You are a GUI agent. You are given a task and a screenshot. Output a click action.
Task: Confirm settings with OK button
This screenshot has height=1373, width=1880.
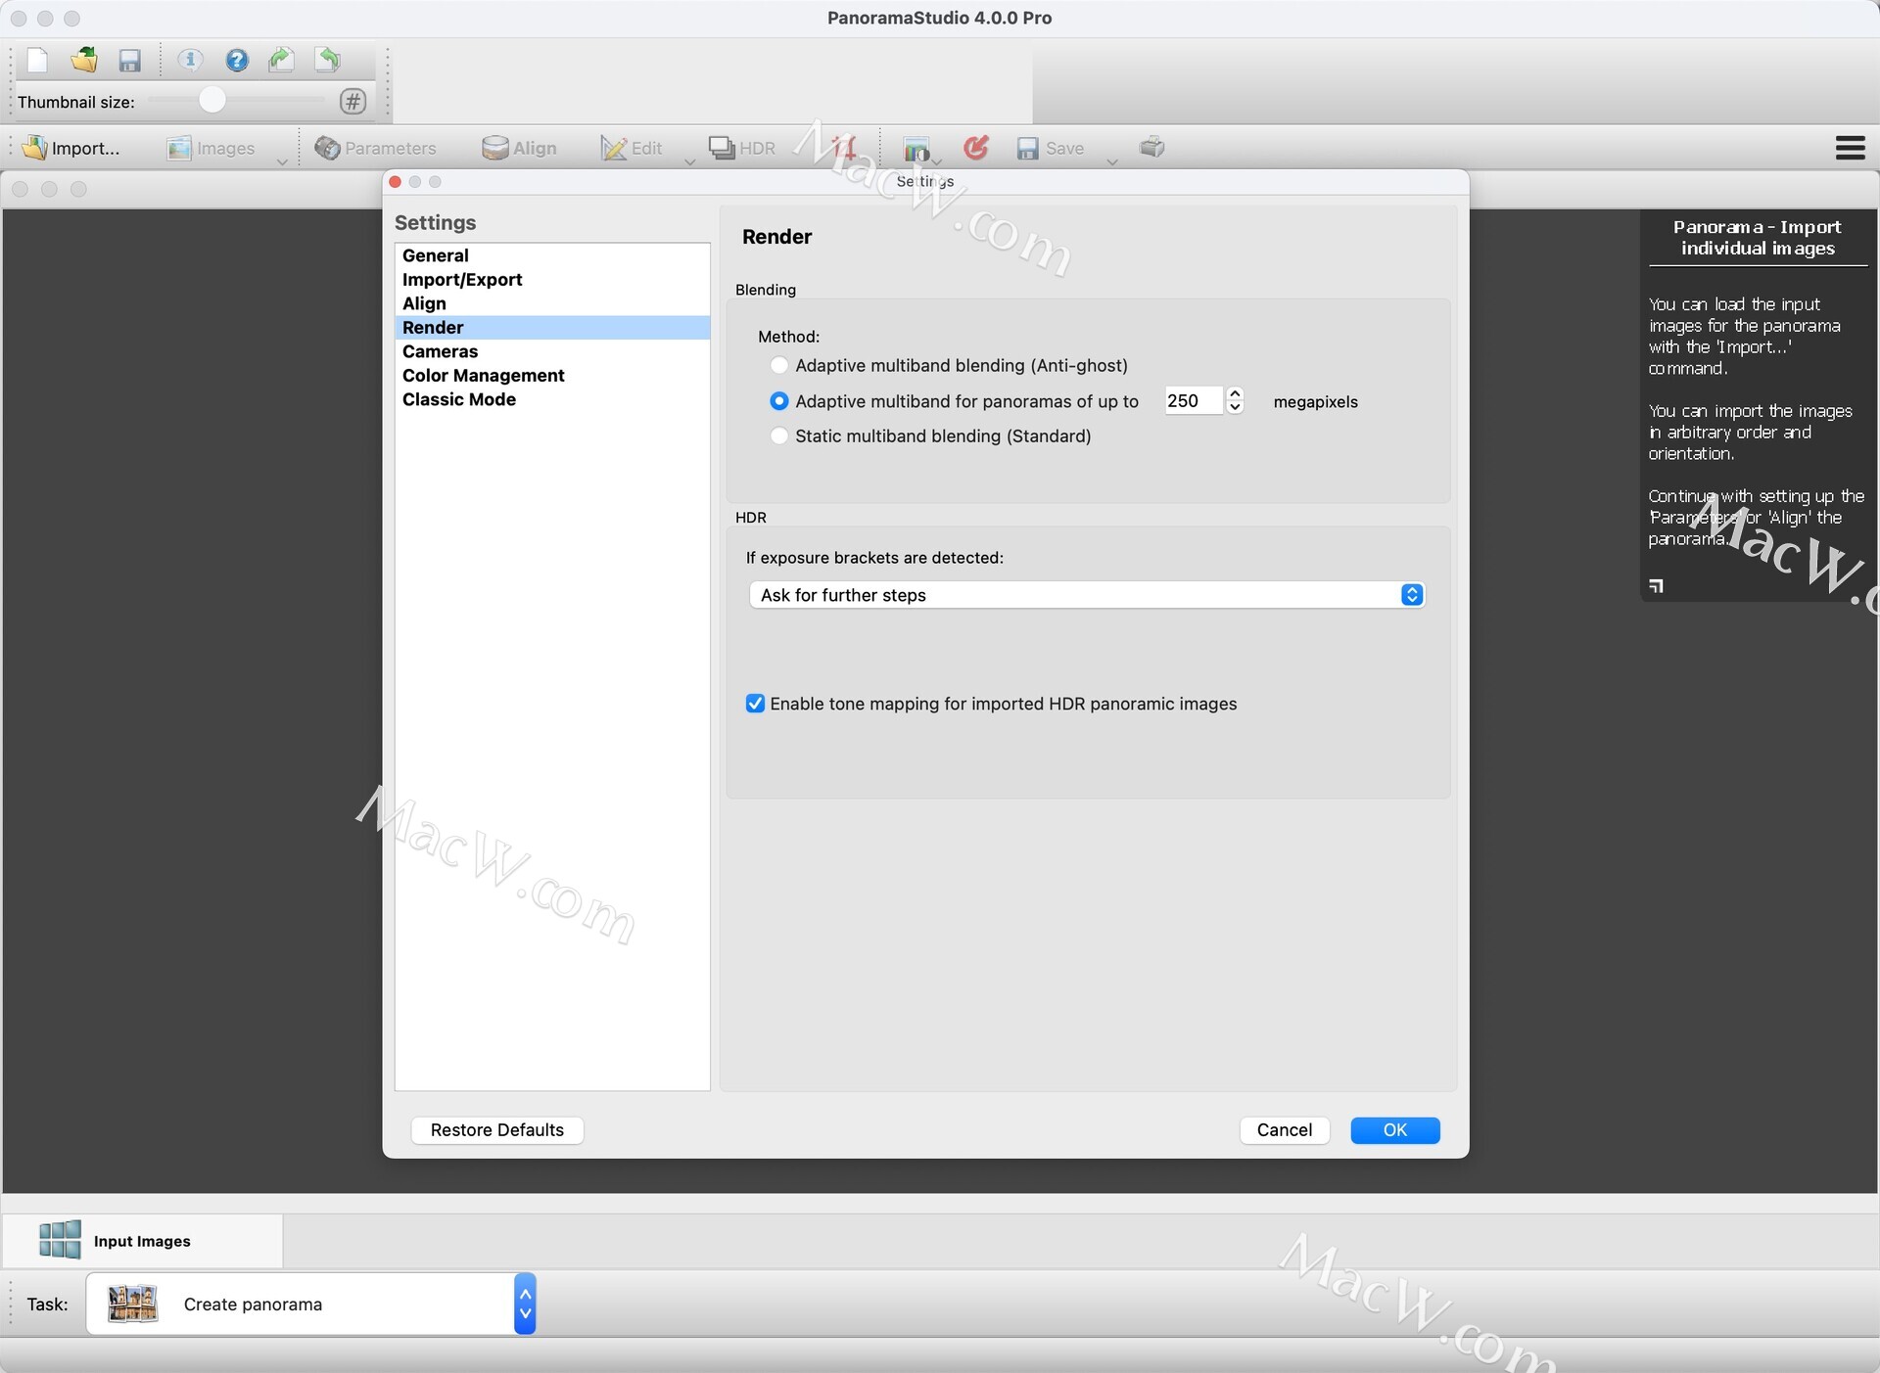(x=1395, y=1130)
